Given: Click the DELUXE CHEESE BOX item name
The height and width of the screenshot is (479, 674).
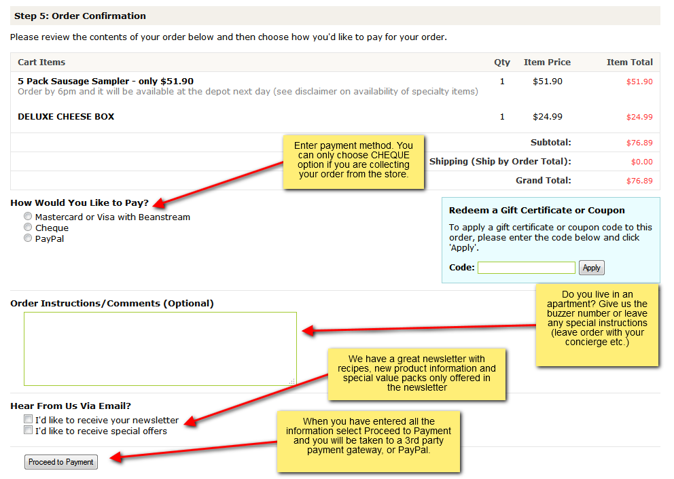Looking at the screenshot, I should (66, 117).
